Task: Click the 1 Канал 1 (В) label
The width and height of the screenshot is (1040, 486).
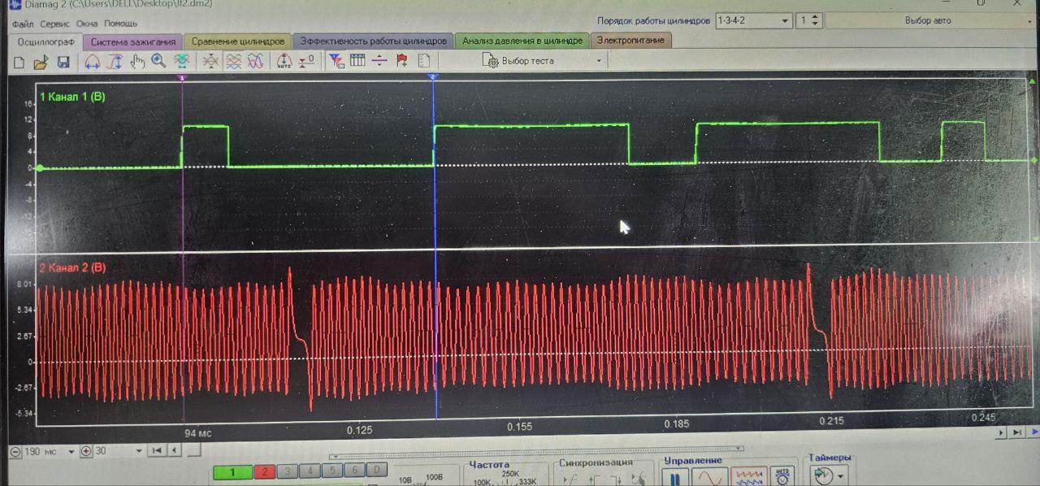Action: 73,98
